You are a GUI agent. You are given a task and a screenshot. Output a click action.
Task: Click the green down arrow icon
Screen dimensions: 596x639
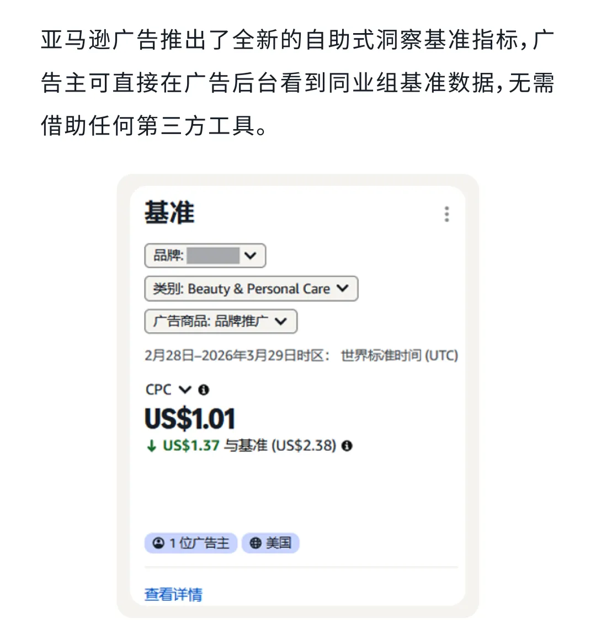151,446
